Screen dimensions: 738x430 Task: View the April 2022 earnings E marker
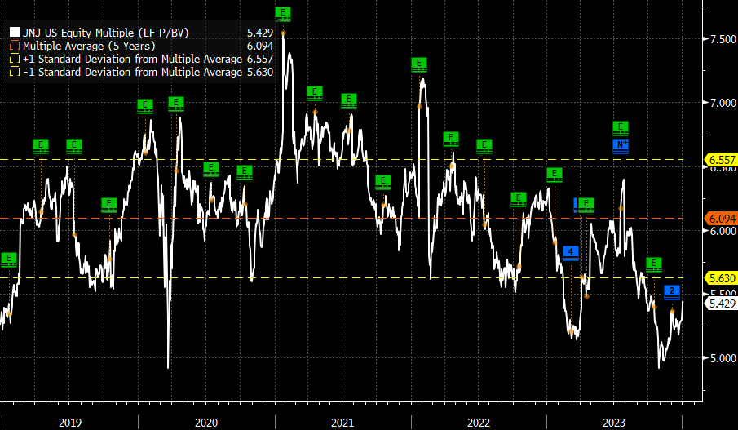451,140
